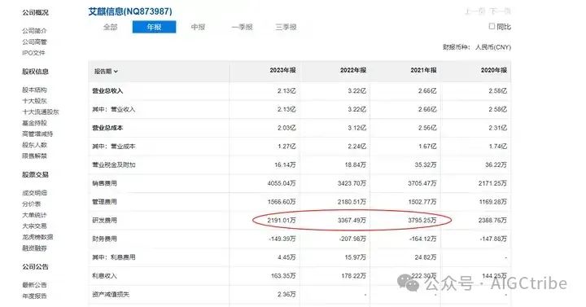This screenshot has width=586, height=307.
Task: Click the 2023年报 column header
Action: 282,70
